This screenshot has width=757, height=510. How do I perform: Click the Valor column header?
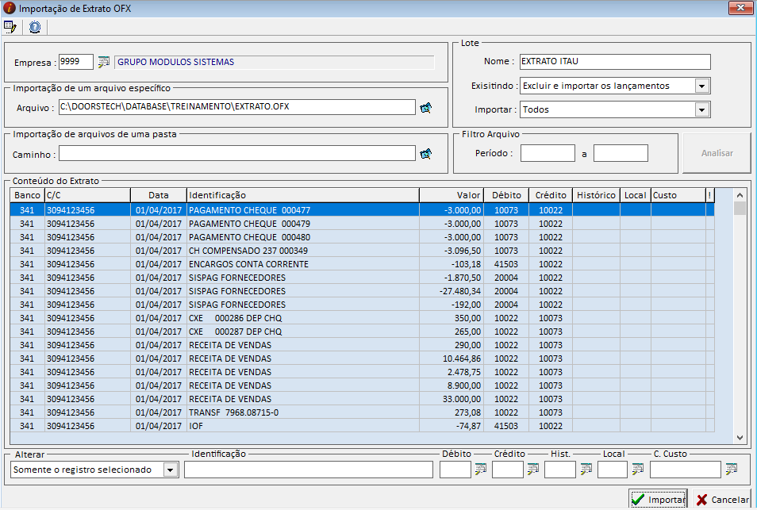(452, 195)
